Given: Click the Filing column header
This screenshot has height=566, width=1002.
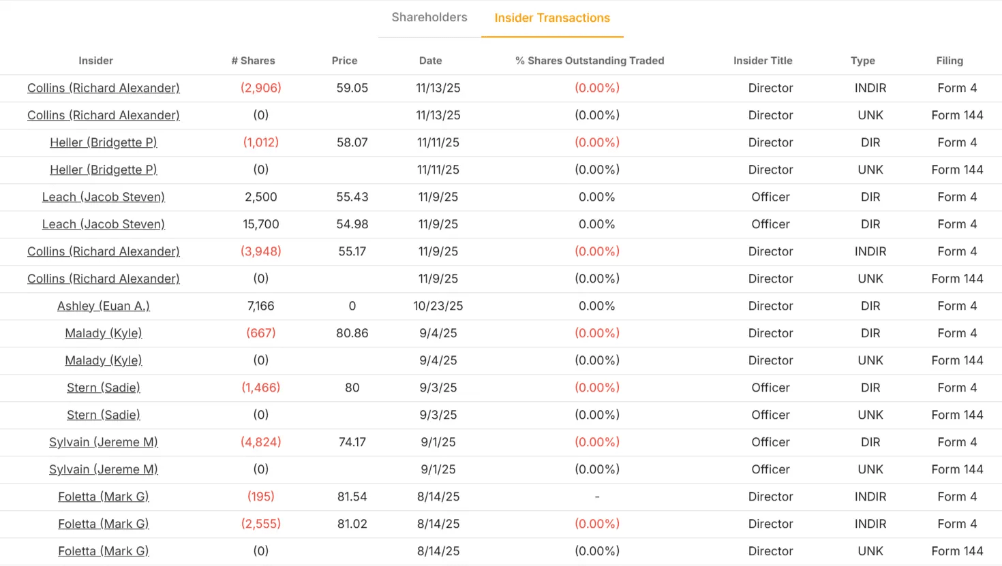Looking at the screenshot, I should click(x=950, y=61).
